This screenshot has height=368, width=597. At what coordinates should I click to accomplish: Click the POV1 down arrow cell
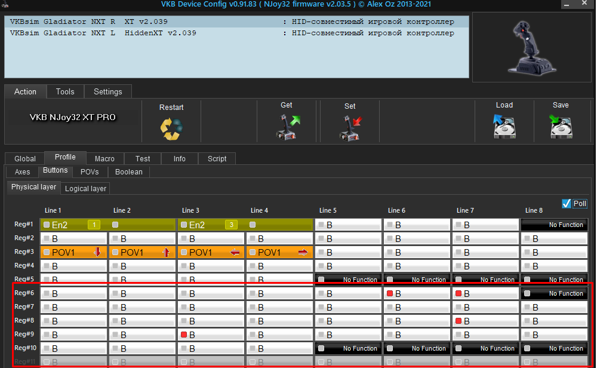coord(74,252)
